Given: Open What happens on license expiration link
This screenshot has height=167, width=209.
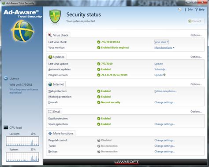Looking at the screenshot, I should click(24, 91).
